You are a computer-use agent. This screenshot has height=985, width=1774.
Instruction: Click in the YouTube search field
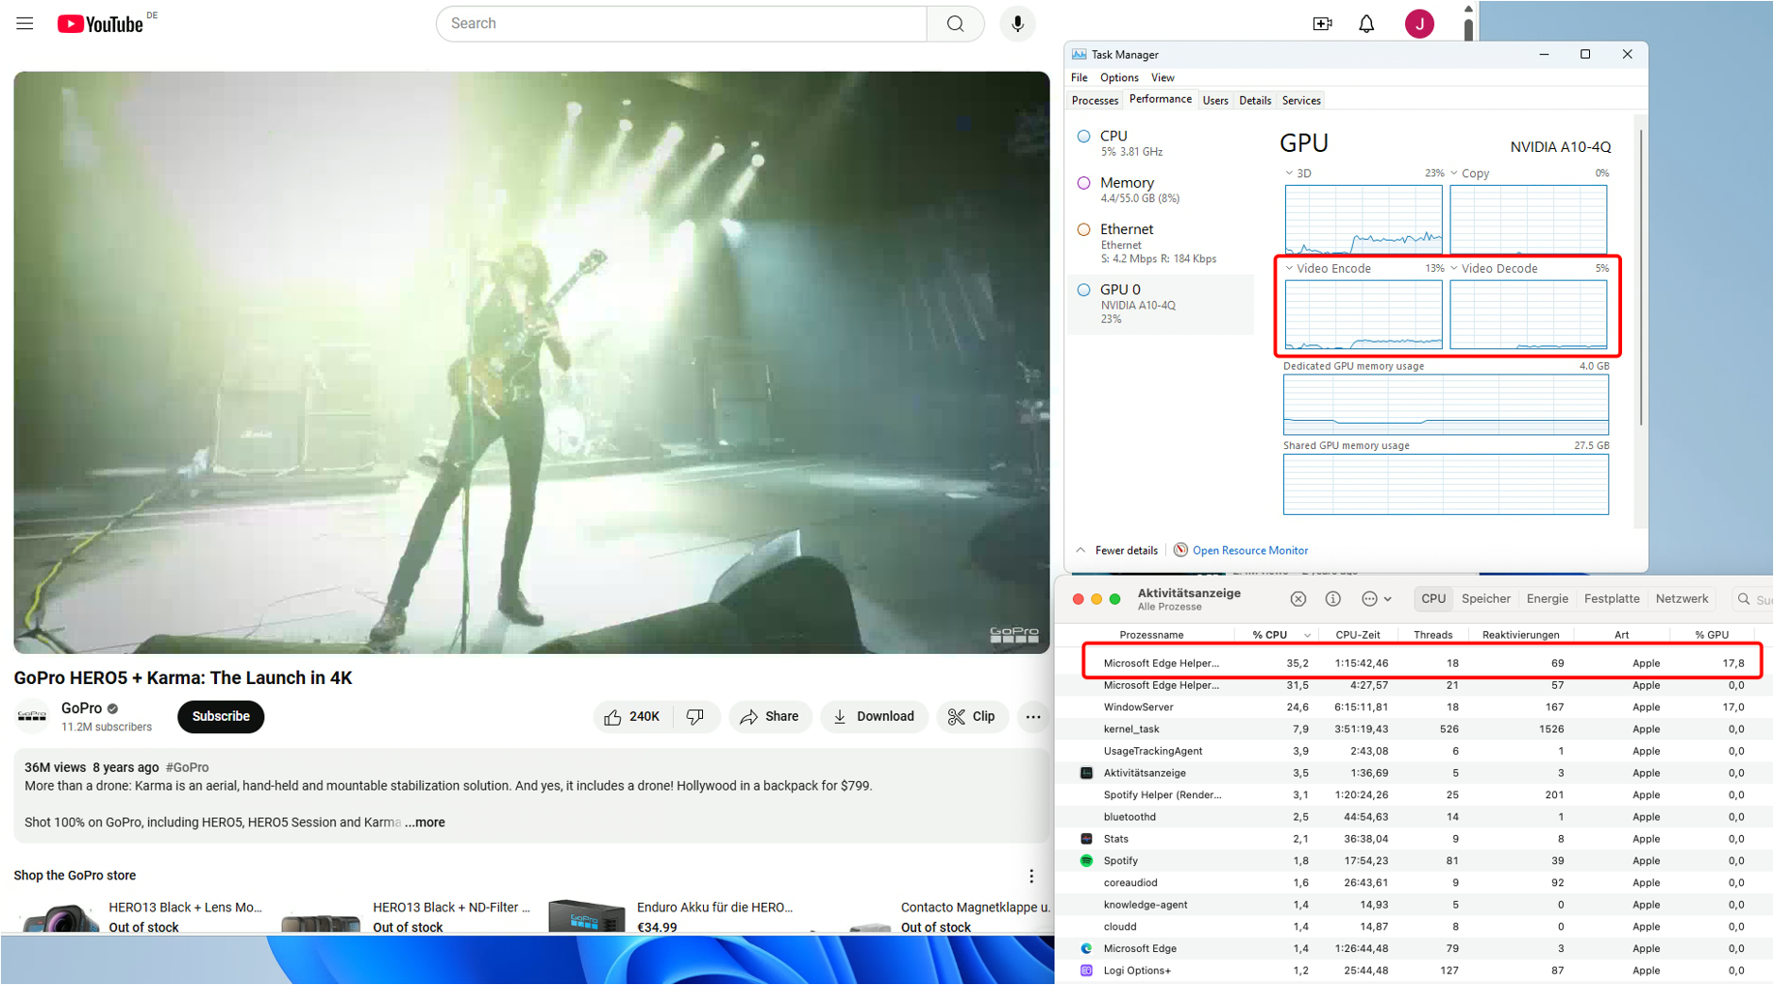[x=681, y=24]
